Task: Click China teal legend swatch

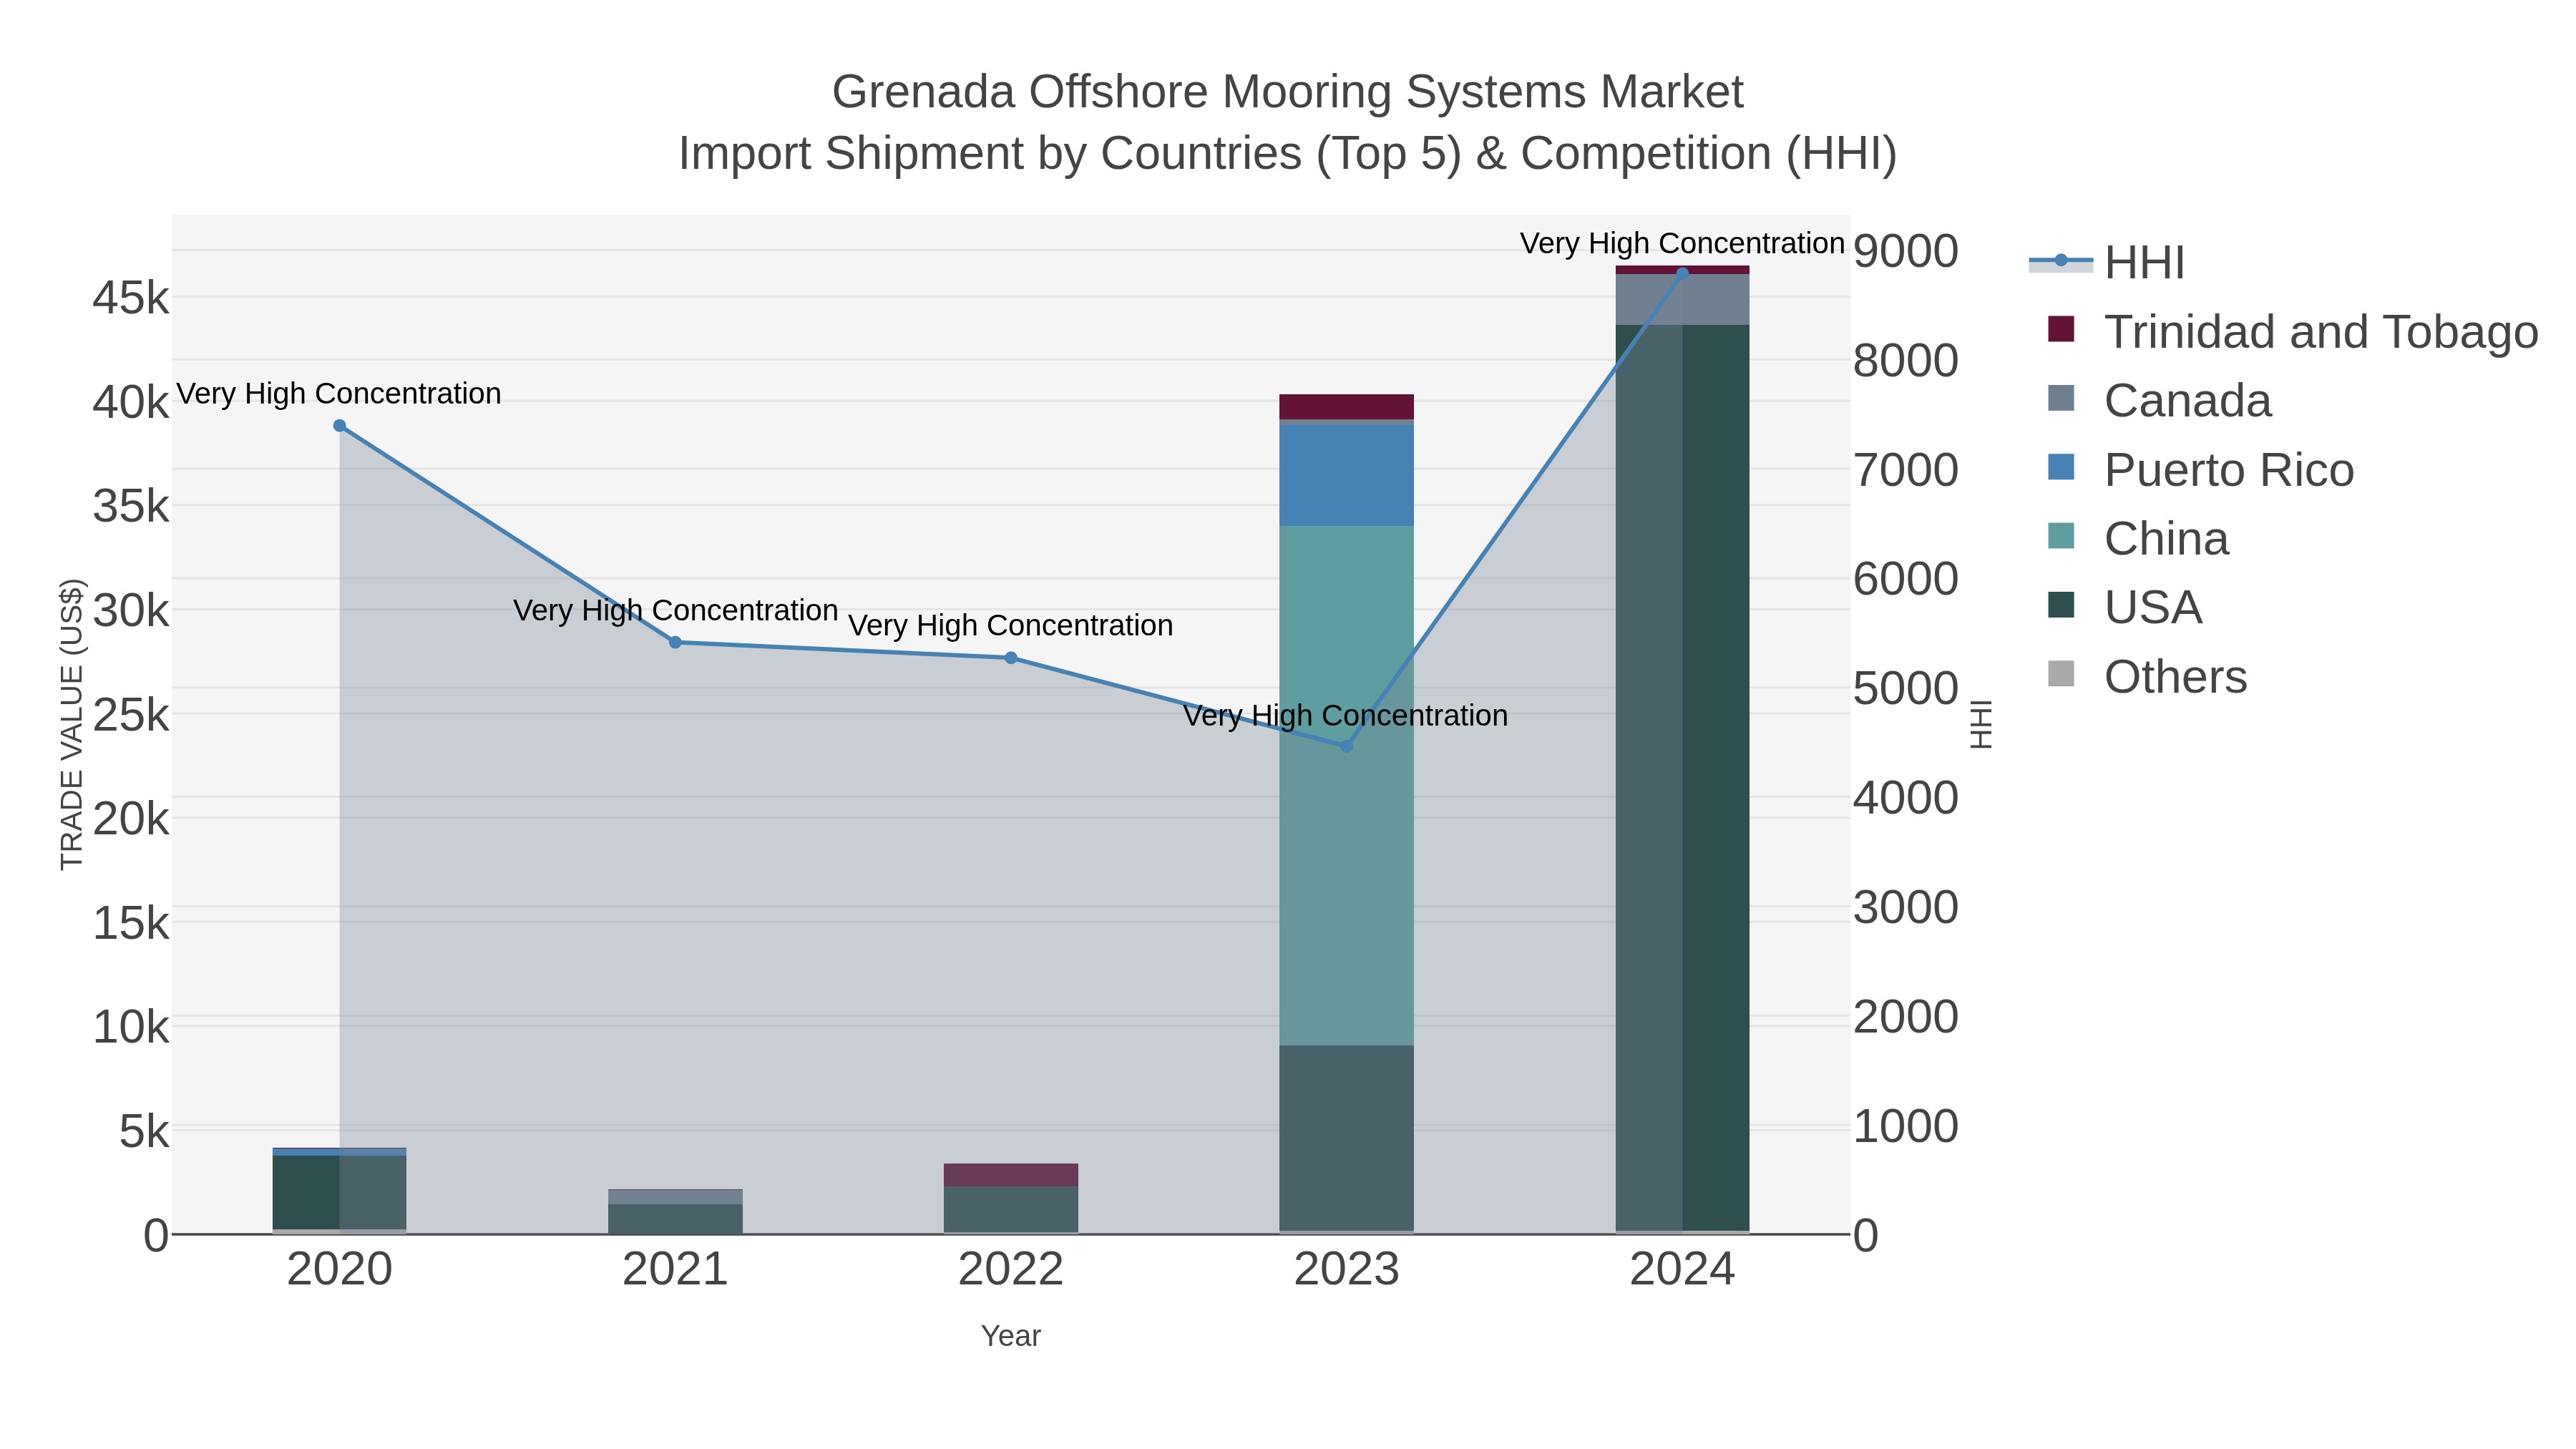Action: point(2061,536)
